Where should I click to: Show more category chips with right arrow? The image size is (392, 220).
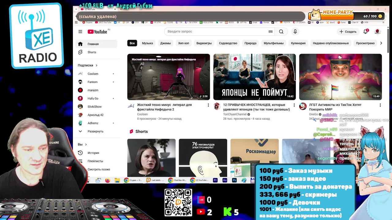[381, 43]
